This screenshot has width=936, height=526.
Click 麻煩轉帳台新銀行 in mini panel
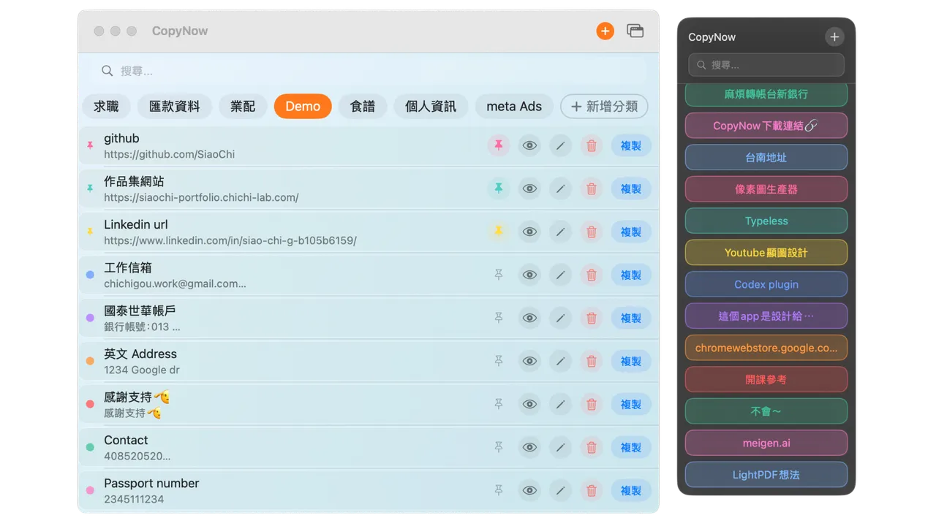click(766, 94)
